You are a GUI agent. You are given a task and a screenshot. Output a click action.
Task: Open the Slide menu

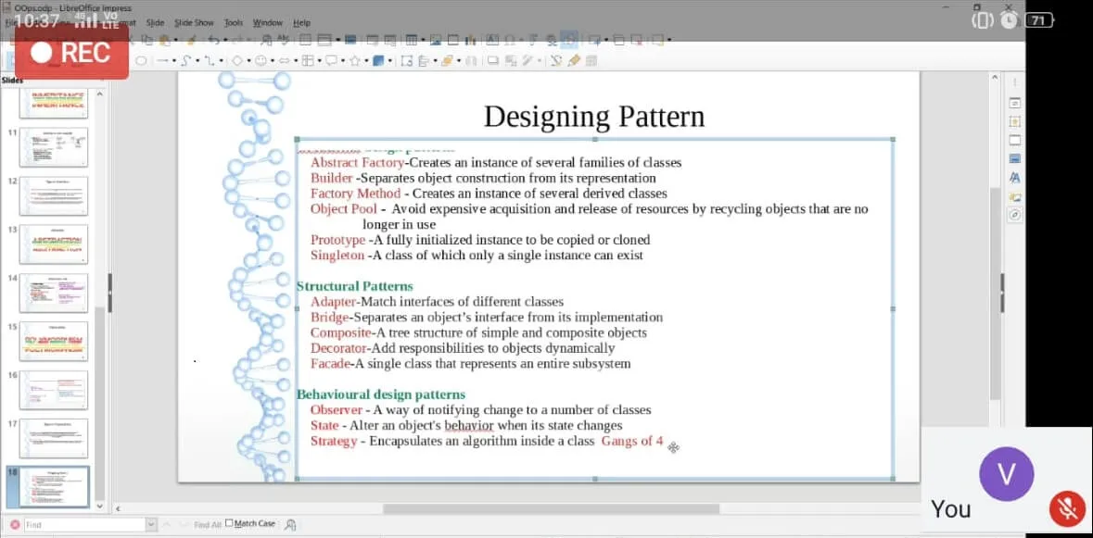[155, 22]
